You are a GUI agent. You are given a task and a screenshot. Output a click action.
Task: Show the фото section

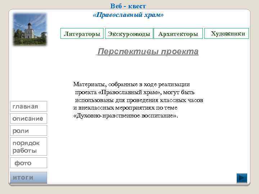click(28, 163)
